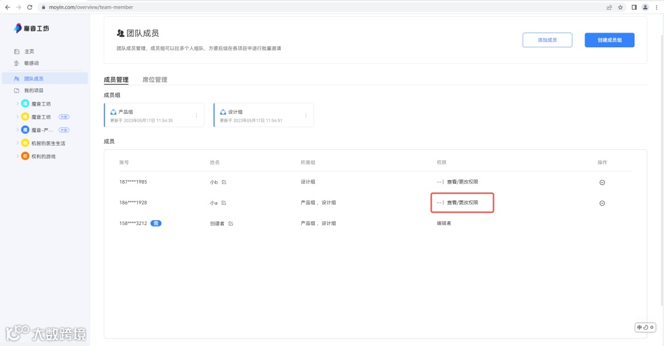Expand the 魔音-产... project chevron
664x346 pixels.
click(x=17, y=130)
